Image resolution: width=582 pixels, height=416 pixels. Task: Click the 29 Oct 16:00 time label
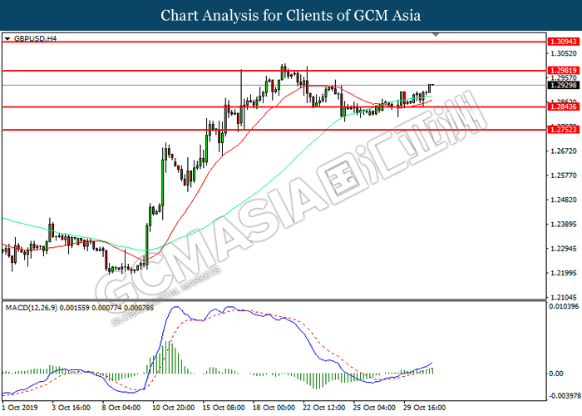click(x=424, y=408)
